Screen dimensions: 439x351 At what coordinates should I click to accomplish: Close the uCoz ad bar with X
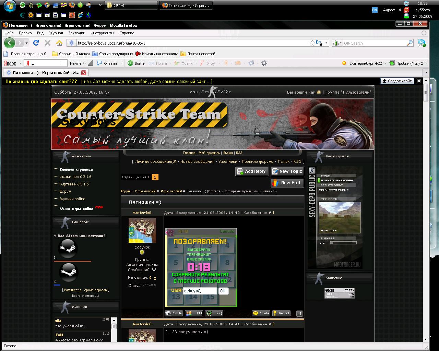tap(418, 81)
